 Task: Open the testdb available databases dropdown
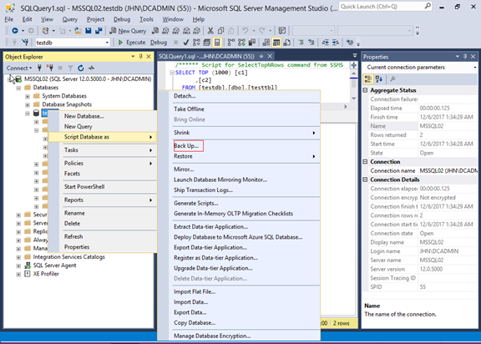click(x=107, y=43)
